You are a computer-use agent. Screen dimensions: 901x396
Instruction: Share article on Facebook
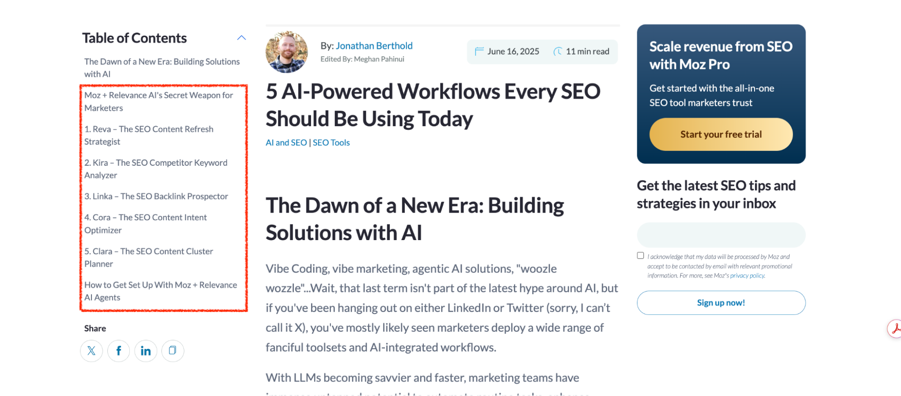119,350
